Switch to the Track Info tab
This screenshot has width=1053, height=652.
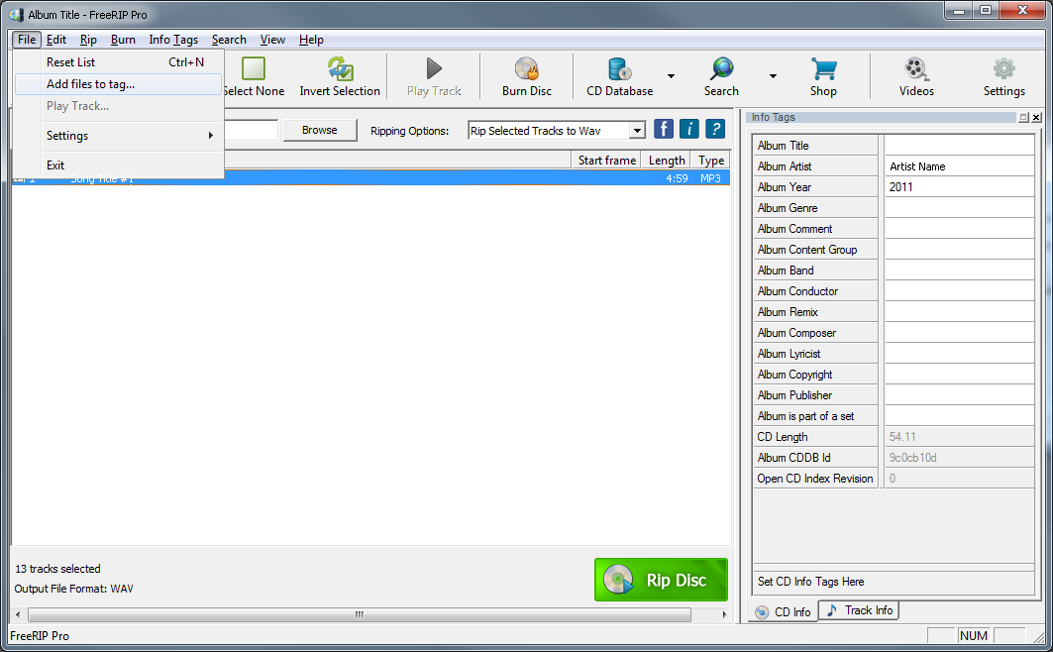859,610
